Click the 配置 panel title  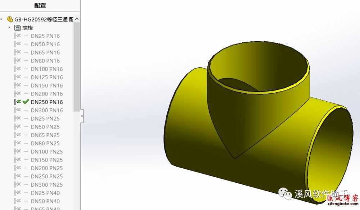(40, 5)
